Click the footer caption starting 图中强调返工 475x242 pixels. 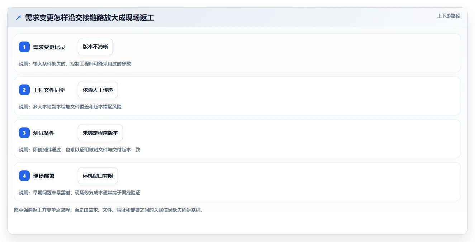click(109, 210)
